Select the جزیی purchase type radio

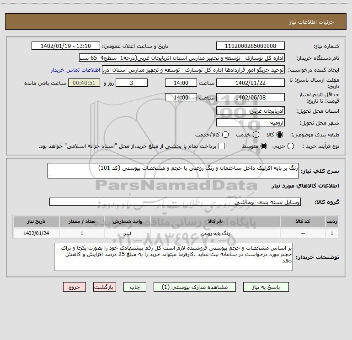tap(290, 146)
